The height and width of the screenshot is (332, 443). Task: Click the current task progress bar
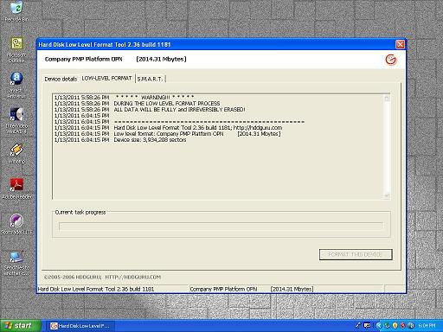(221, 227)
